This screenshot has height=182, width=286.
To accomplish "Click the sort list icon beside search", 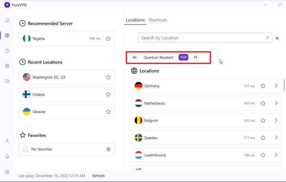I will (277, 38).
